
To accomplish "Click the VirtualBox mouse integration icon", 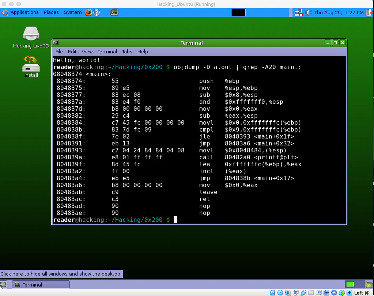I will click(x=342, y=292).
